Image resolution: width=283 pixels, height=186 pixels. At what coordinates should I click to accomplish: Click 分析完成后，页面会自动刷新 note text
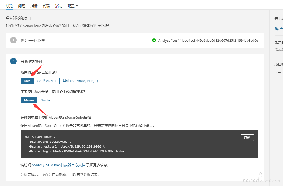tap(60, 174)
